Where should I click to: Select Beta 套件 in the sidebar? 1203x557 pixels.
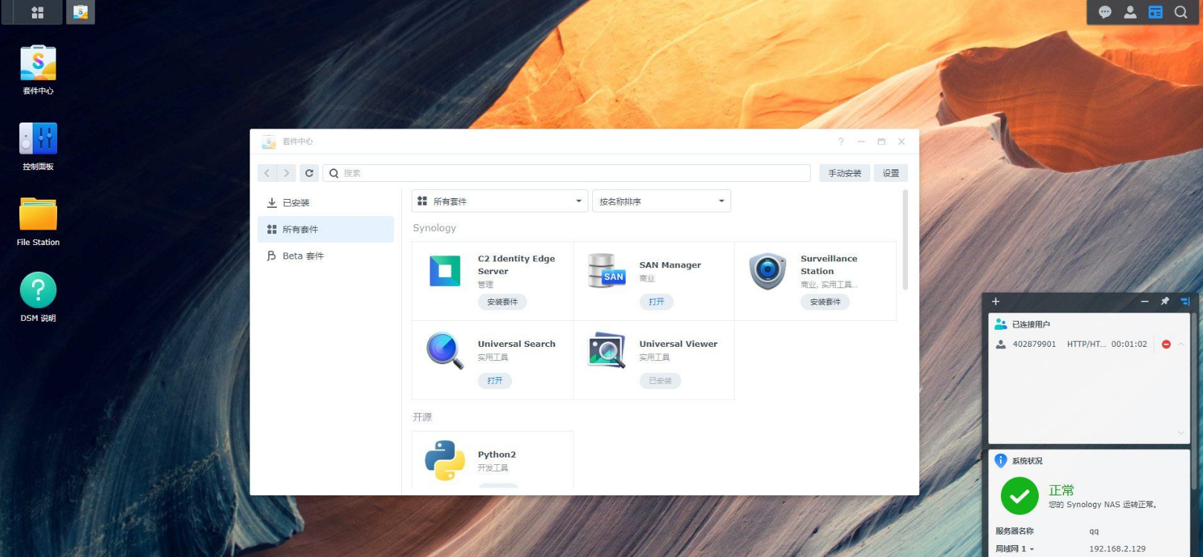325,256
